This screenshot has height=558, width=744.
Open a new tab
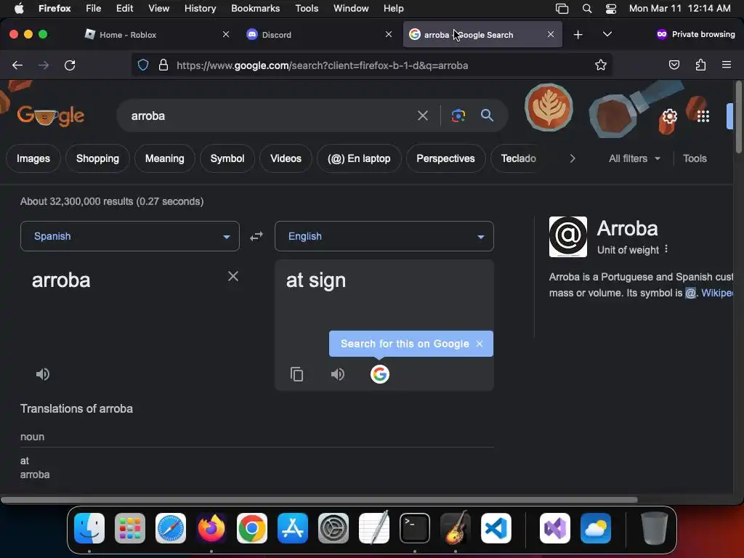(x=578, y=35)
